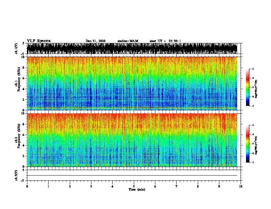Screen dimensions: 271x209
Task: Click the flat ch.3 voltage trace
Action: pos(132,176)
